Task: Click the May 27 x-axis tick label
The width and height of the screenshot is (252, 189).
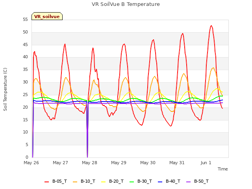Action: (60, 163)
